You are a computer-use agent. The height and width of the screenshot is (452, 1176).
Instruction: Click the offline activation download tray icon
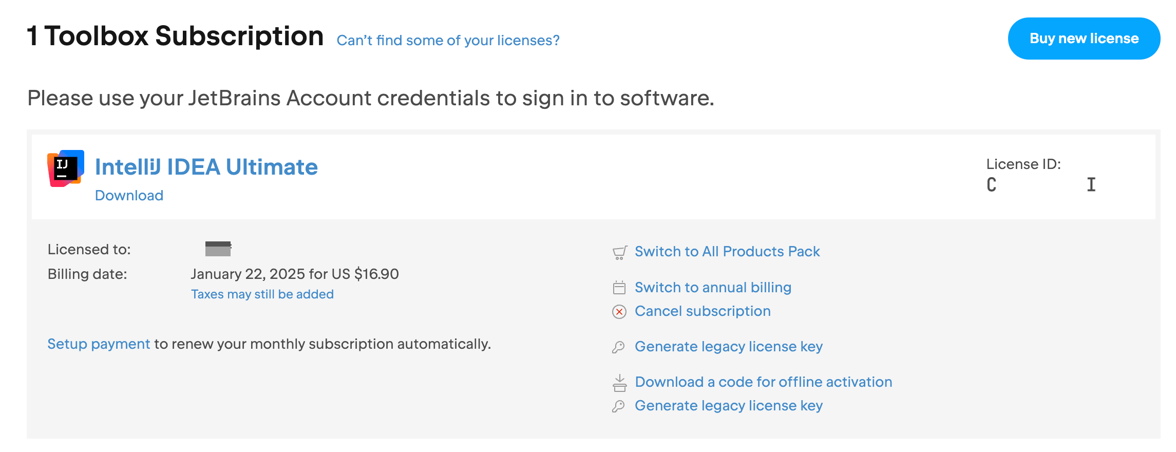pyautogui.click(x=620, y=383)
